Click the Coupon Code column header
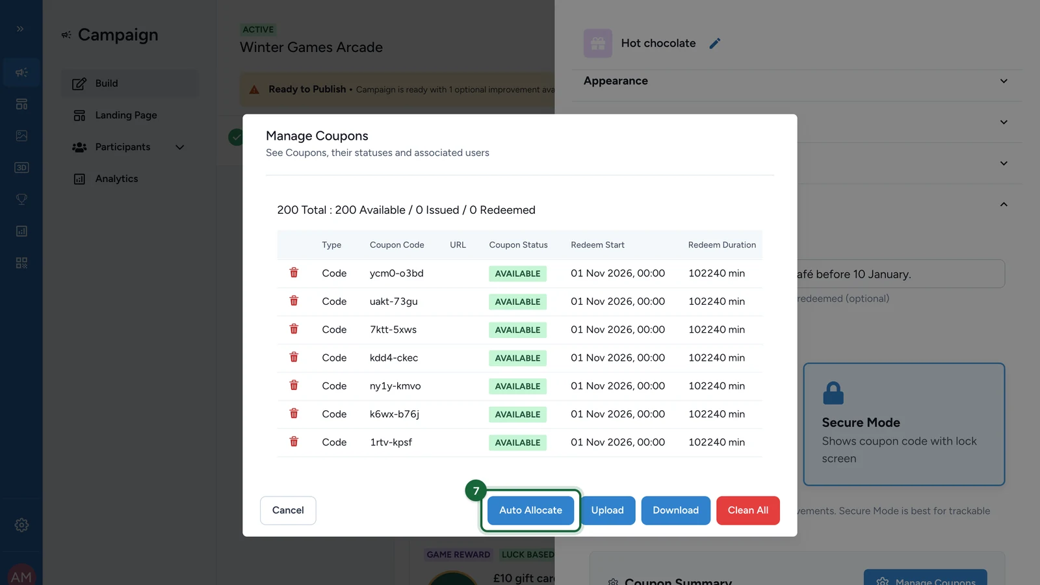Image resolution: width=1040 pixels, height=585 pixels. [397, 245]
